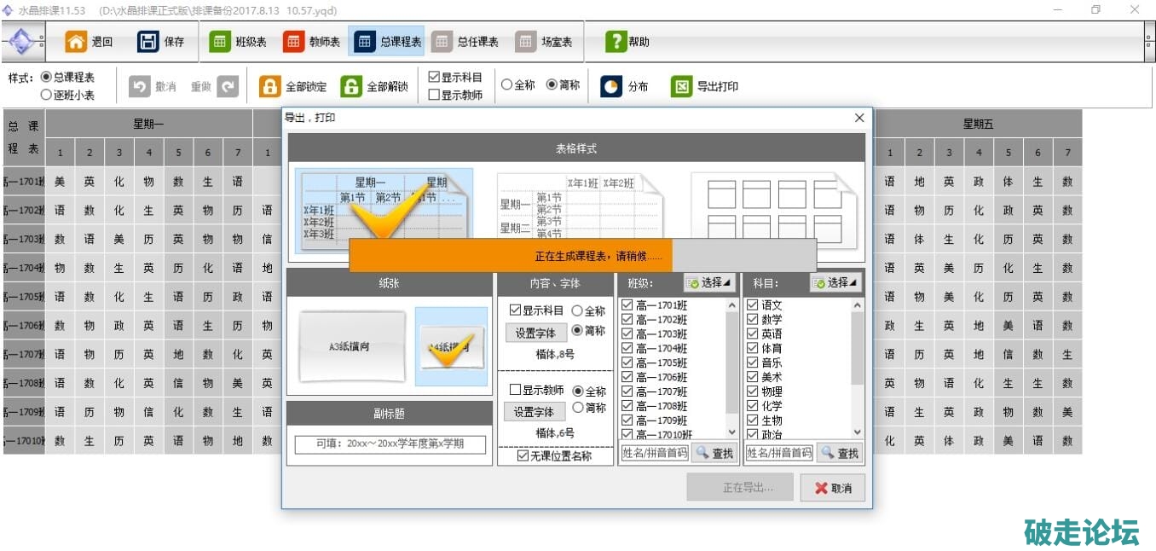
Task: Click the 副标题 subtitle input field
Action: tap(390, 444)
